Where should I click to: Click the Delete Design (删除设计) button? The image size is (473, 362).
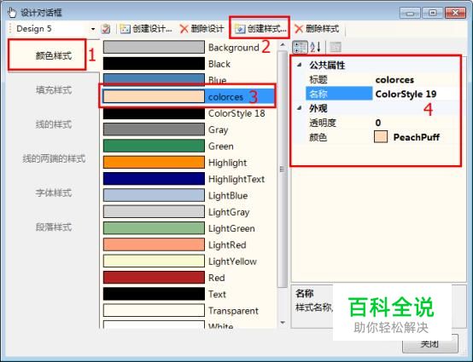(201, 29)
